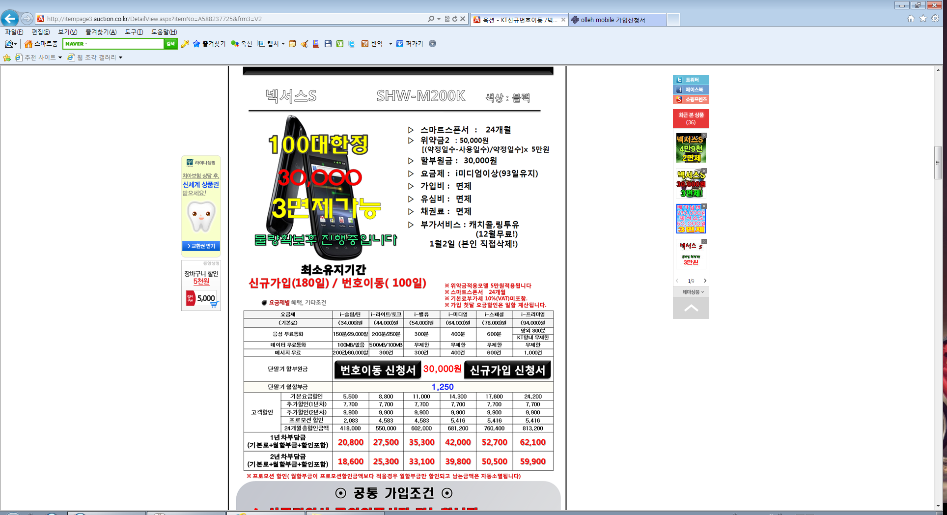
Task: Click the 번호이동 신청서 button
Action: [x=377, y=370]
